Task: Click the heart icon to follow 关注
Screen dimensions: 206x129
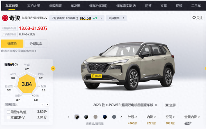Action: click(194, 18)
